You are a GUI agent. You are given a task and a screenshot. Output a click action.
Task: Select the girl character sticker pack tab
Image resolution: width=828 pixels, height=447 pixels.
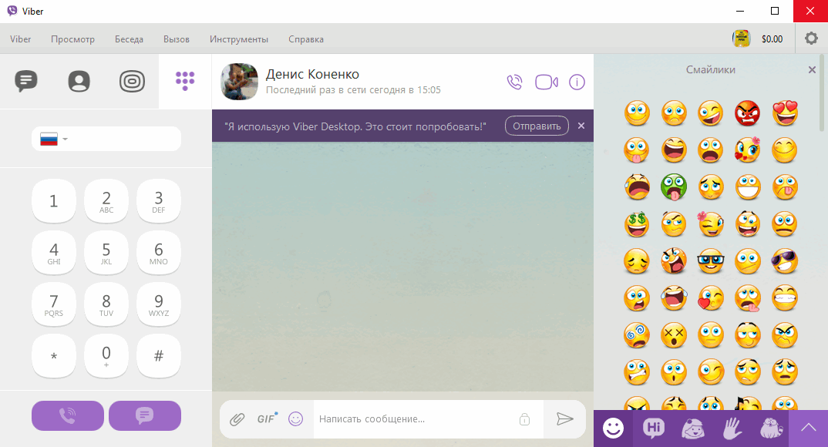click(x=693, y=429)
